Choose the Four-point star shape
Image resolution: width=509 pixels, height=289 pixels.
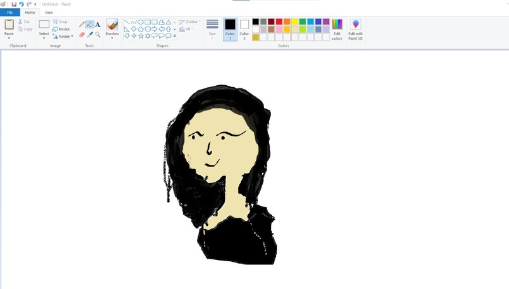(x=134, y=36)
